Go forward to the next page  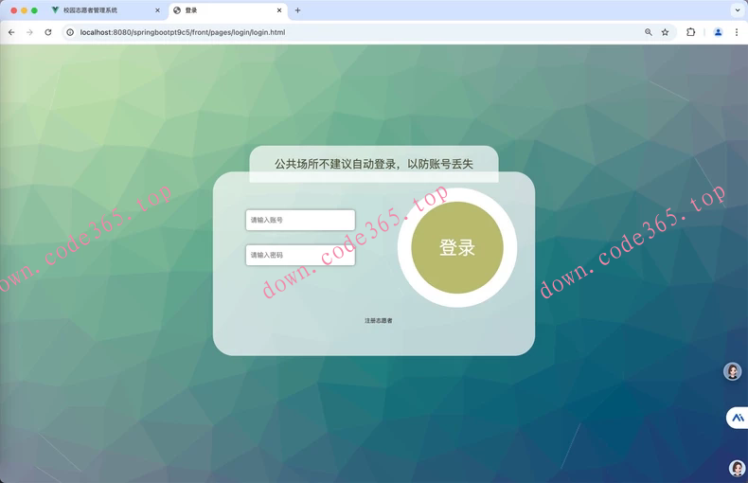tap(29, 32)
